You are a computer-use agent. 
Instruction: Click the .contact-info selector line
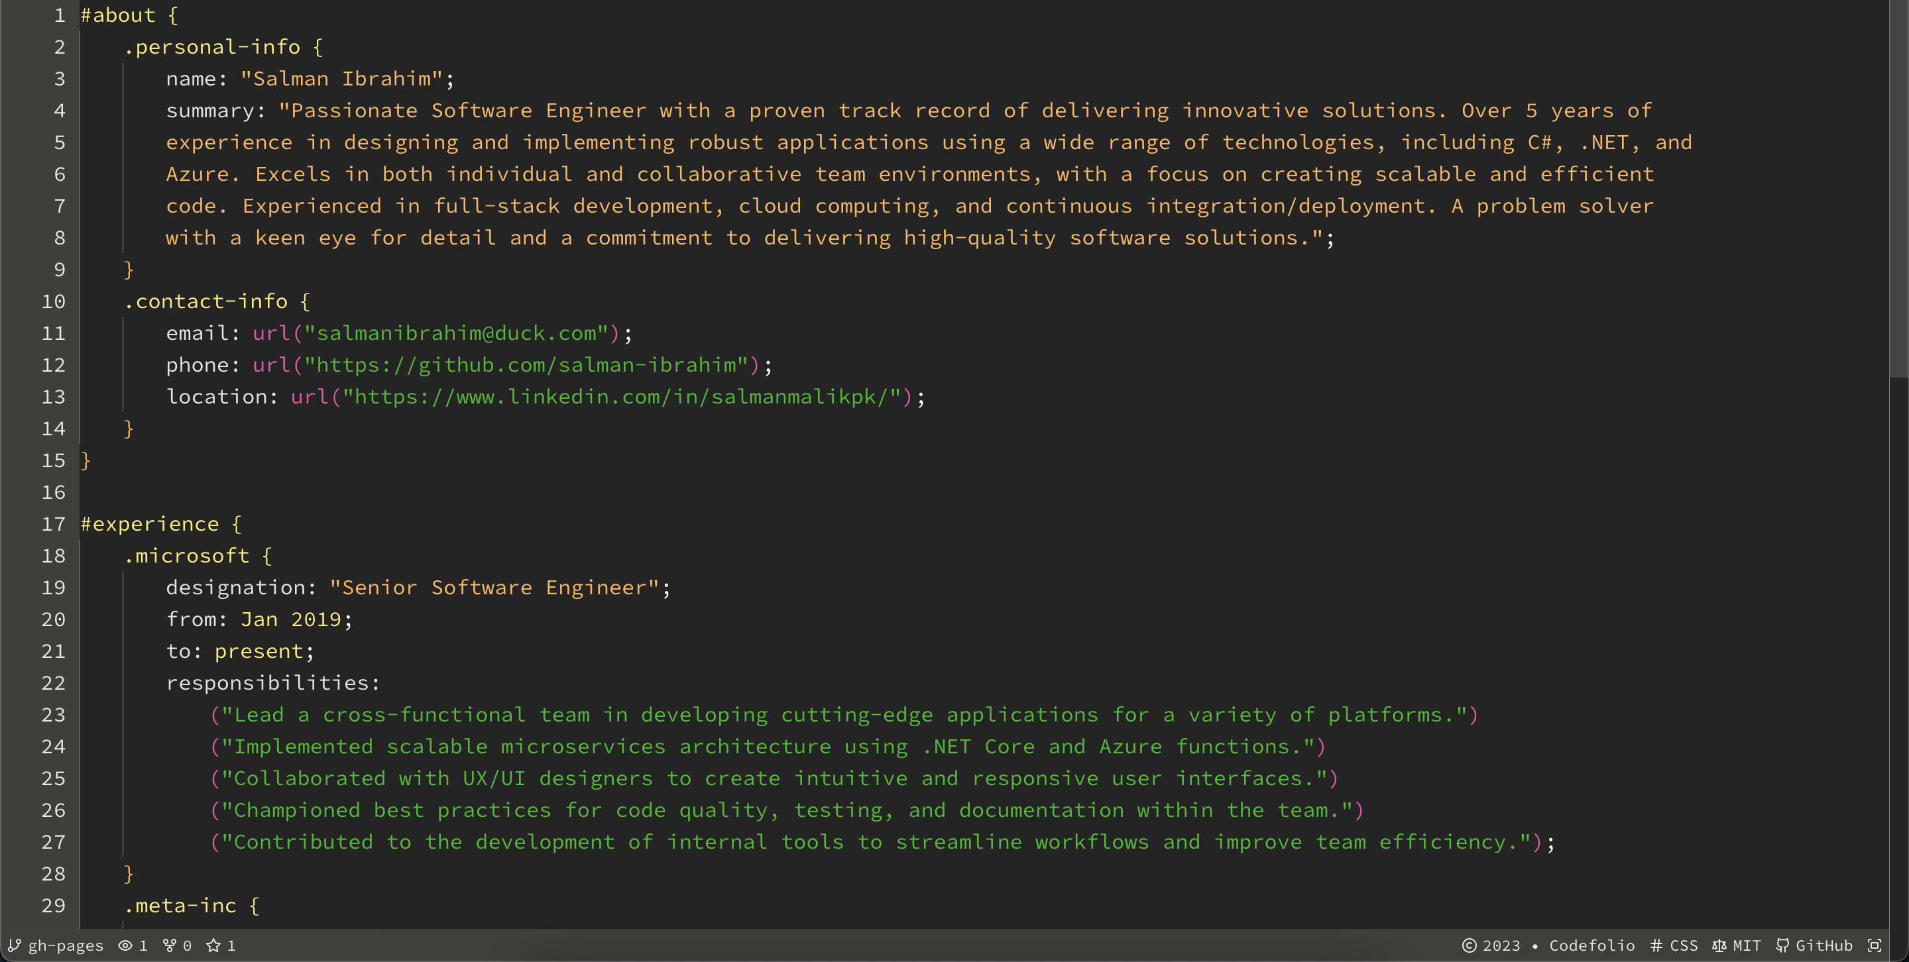206,301
